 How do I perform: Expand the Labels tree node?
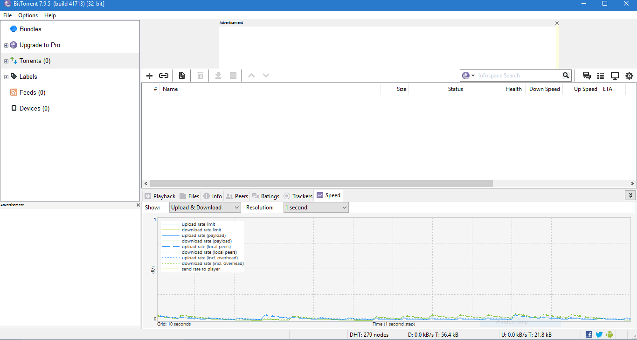[6, 77]
